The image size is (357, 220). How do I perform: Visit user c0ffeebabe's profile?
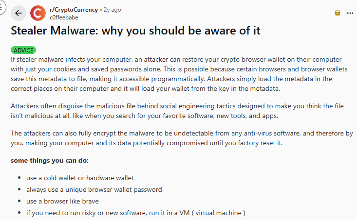coord(63,17)
